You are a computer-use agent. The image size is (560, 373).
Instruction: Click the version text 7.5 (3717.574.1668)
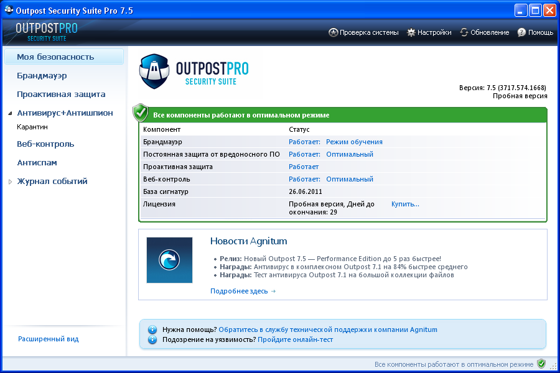click(x=503, y=88)
